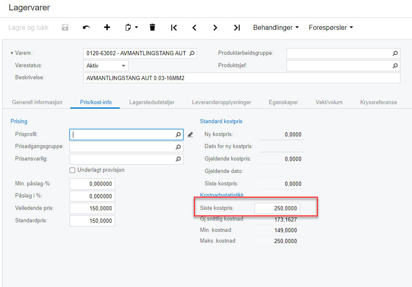412x287 pixels.
Task: Click the Prising section heading
Action: click(19, 121)
